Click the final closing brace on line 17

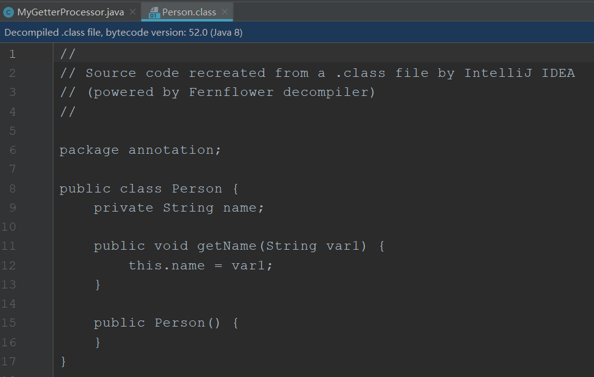coord(63,362)
